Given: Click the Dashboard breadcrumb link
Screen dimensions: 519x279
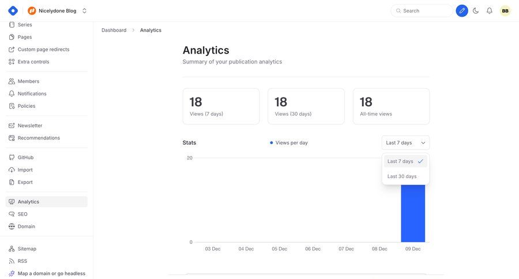Looking at the screenshot, I should pos(114,30).
